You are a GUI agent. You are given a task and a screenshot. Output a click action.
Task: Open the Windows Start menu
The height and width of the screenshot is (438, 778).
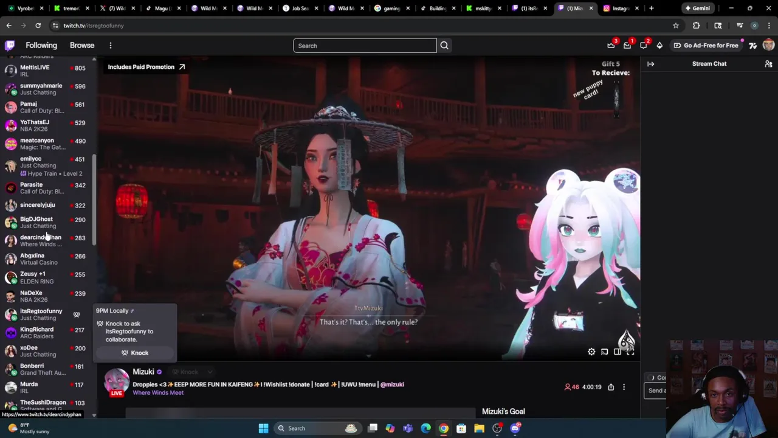click(x=263, y=428)
